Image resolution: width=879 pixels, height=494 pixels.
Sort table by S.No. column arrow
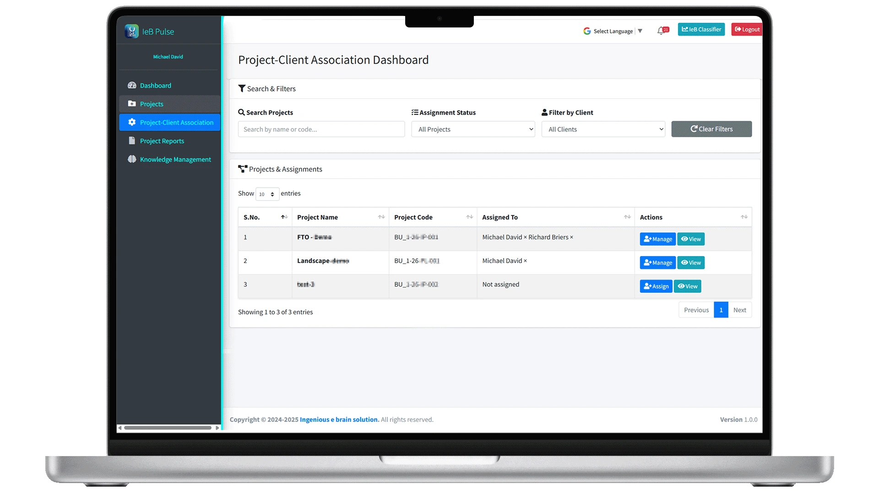[284, 217]
